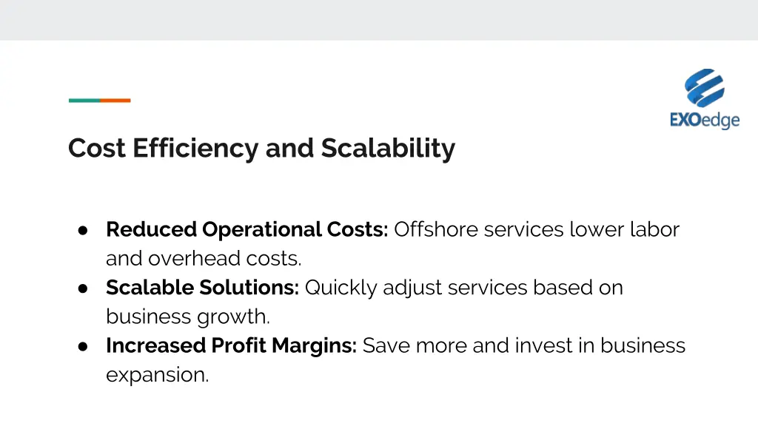Click the bold Increased Profit Margins heading
Image resolution: width=758 pixels, height=426 pixels.
pos(231,345)
